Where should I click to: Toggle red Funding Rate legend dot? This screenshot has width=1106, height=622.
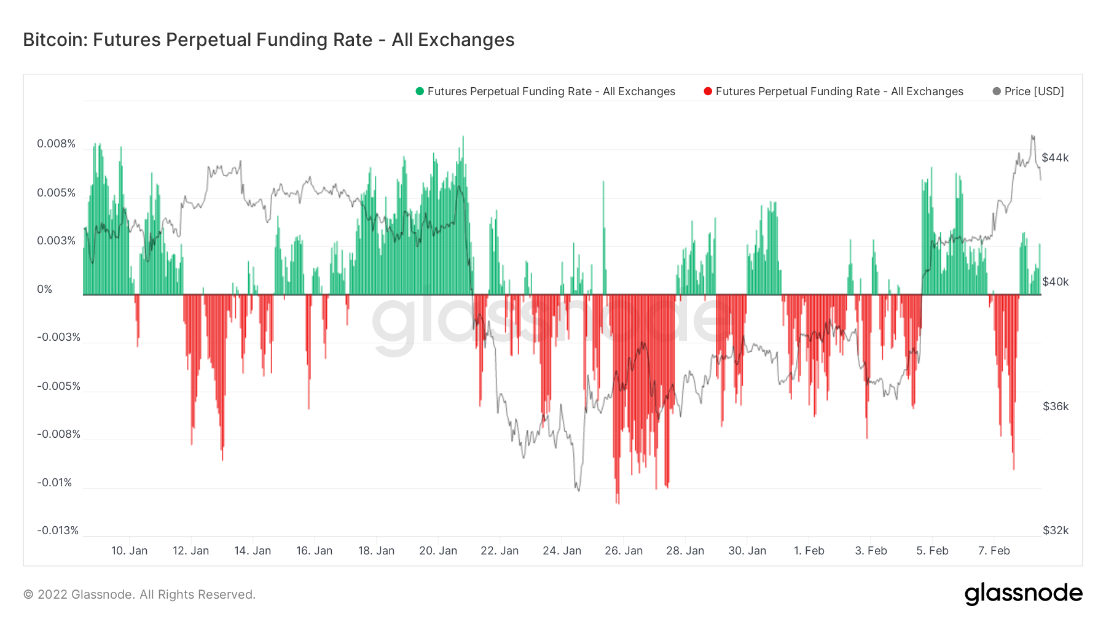(708, 91)
